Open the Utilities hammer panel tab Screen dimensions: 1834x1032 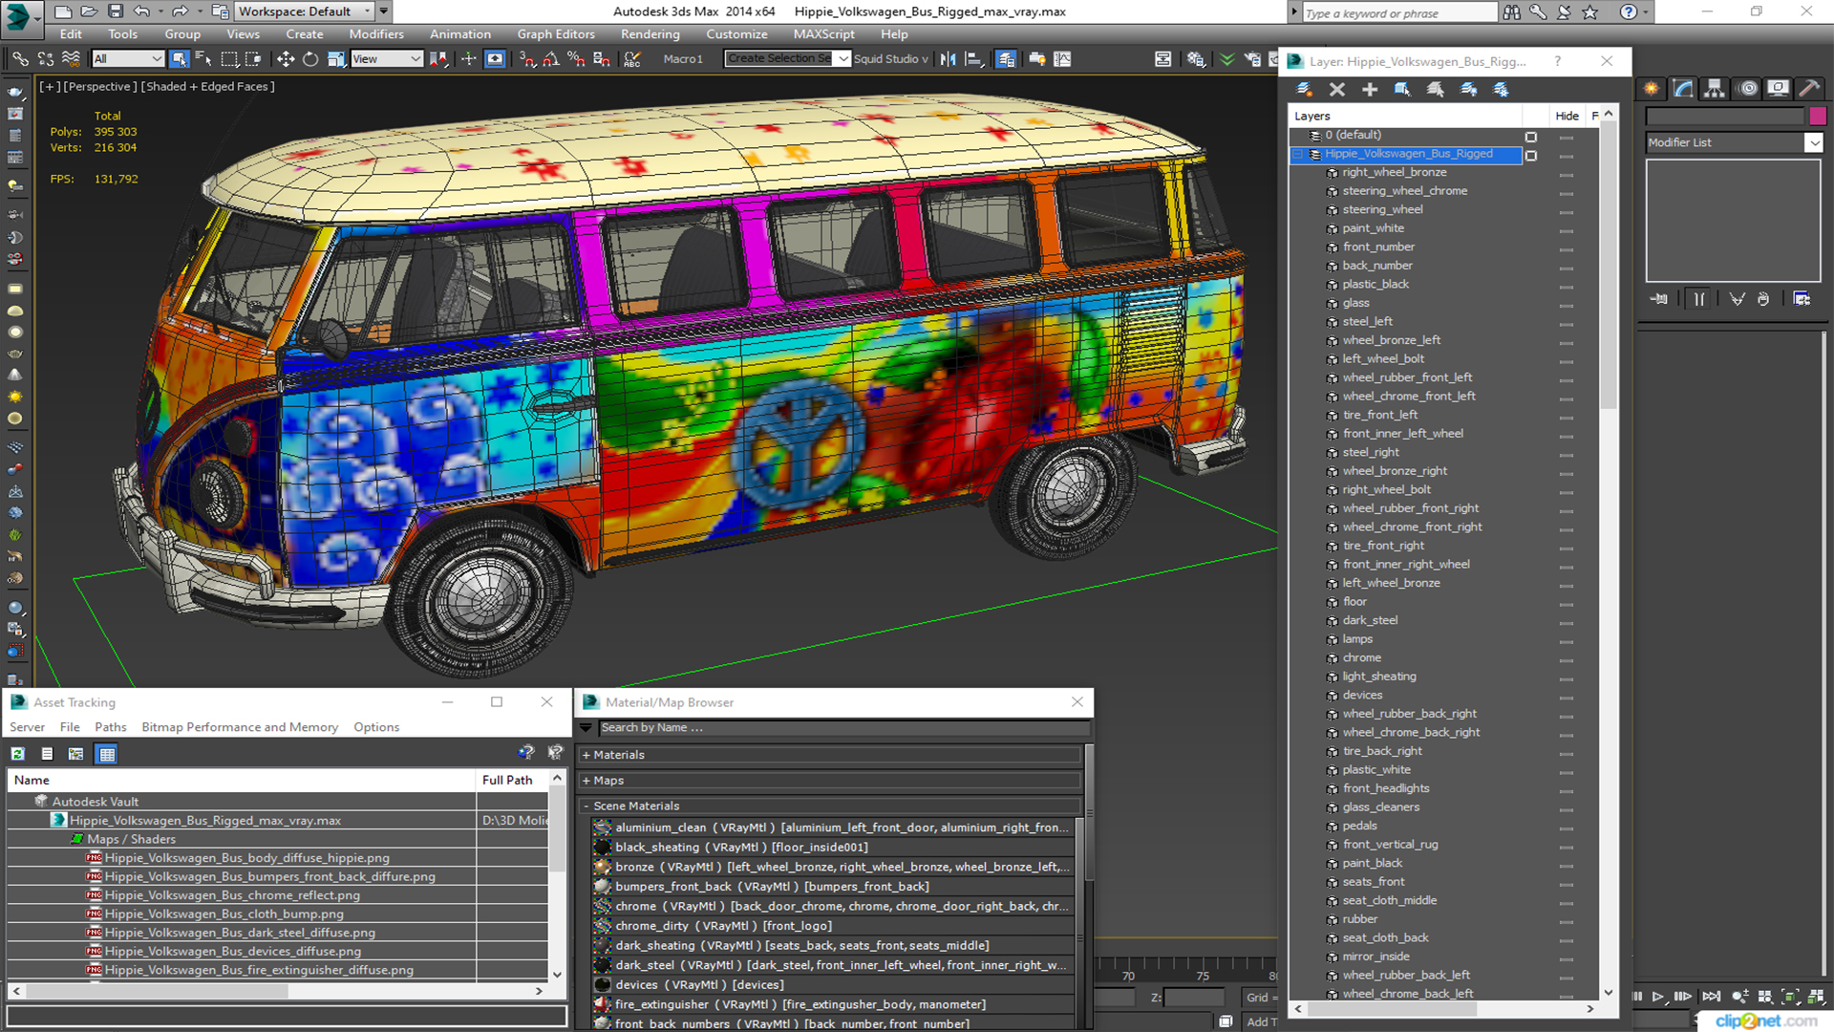pos(1808,89)
